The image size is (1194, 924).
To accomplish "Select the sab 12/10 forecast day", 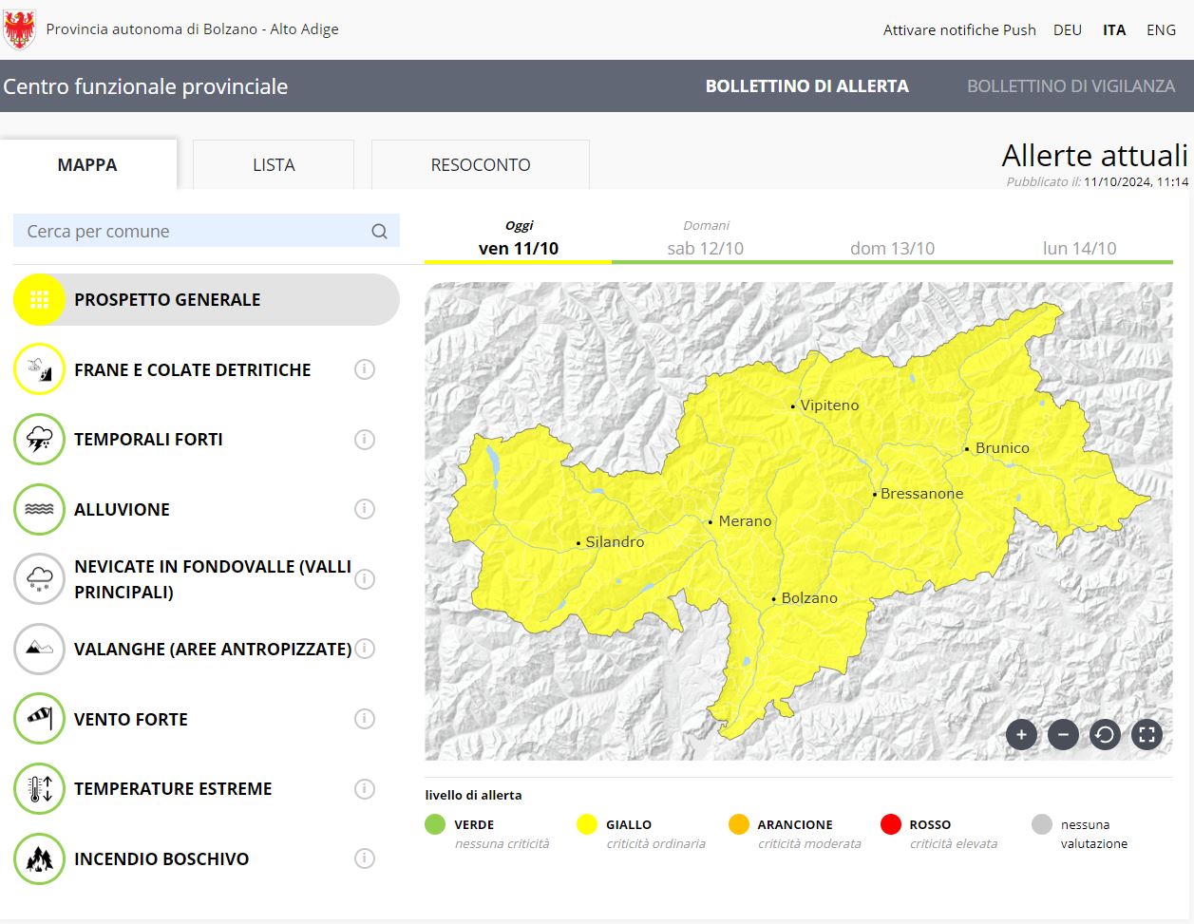I will click(705, 248).
